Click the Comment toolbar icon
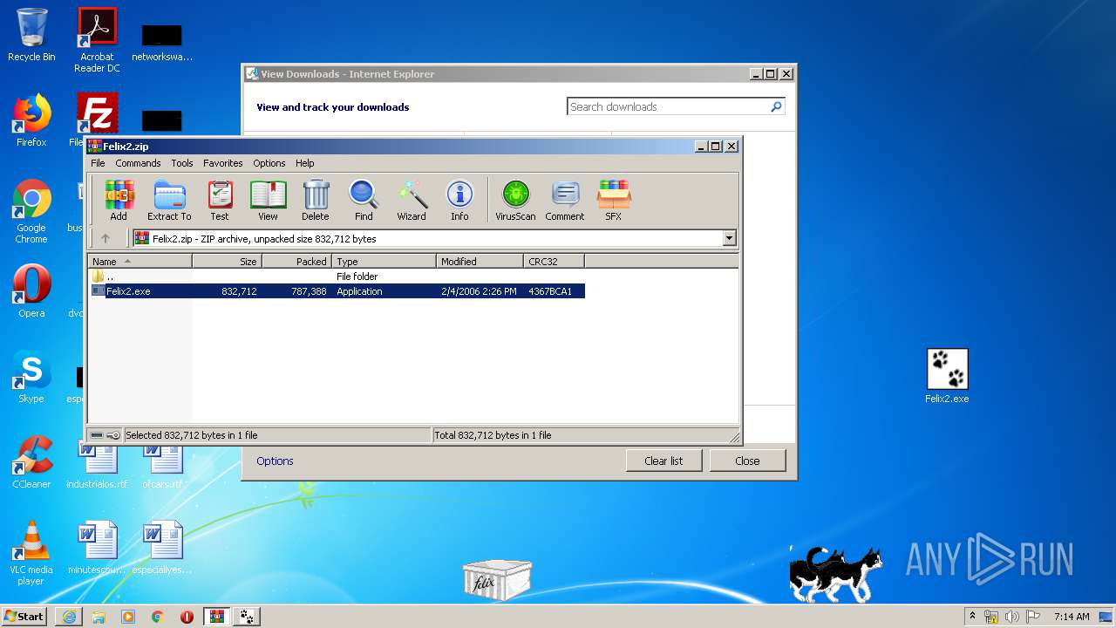The width and height of the screenshot is (1116, 628). click(565, 201)
